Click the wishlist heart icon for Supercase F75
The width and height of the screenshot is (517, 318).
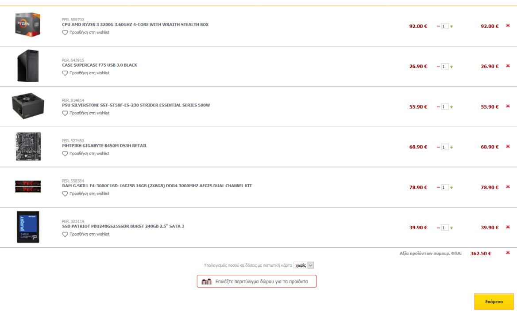[x=65, y=73]
